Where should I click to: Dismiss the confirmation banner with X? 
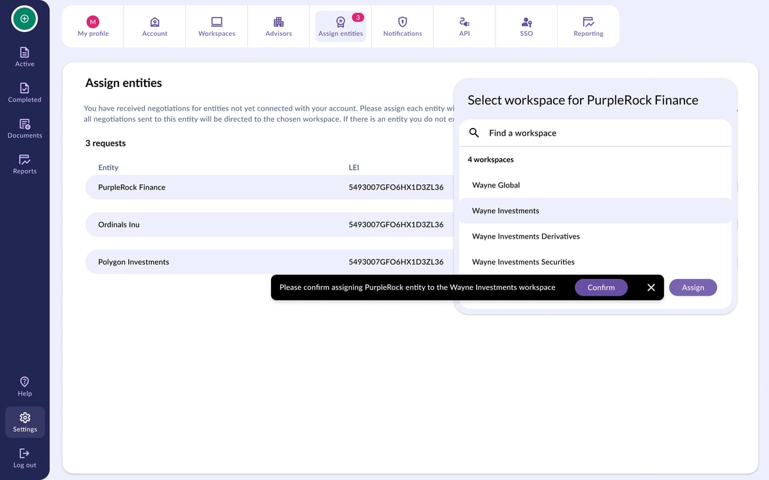651,287
